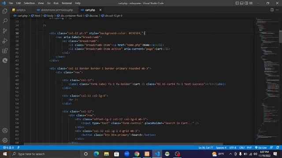Viewport: 282px width, 158px height.
Task: Change indentation via Spaces: 4
Action: [x=221, y=147]
